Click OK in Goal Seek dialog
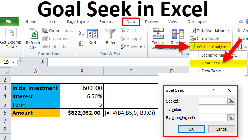 191,129
